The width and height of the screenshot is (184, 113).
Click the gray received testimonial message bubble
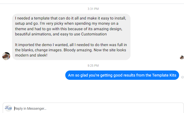click(71, 37)
